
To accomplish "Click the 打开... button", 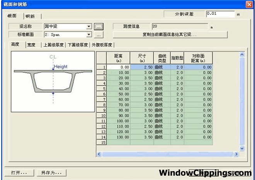I will pos(19,173).
